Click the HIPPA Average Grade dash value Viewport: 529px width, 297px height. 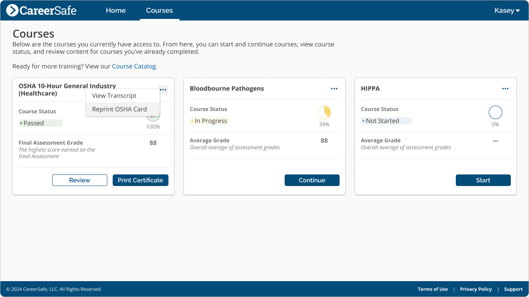pyautogui.click(x=495, y=141)
